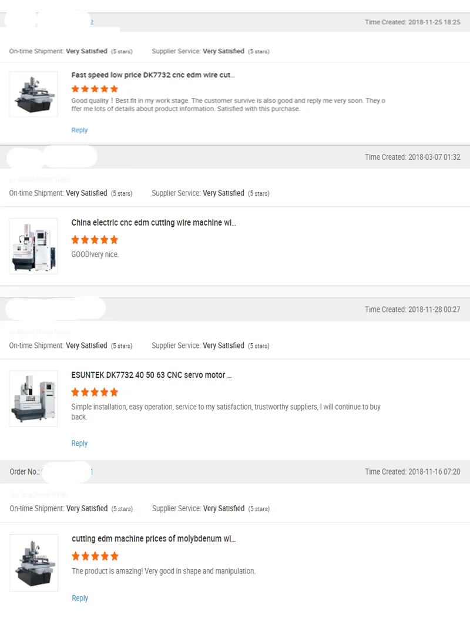This screenshot has height=631, width=470.
Task: Click the thumbnail beside the Fast speed DK7732 title
Action: click(33, 94)
